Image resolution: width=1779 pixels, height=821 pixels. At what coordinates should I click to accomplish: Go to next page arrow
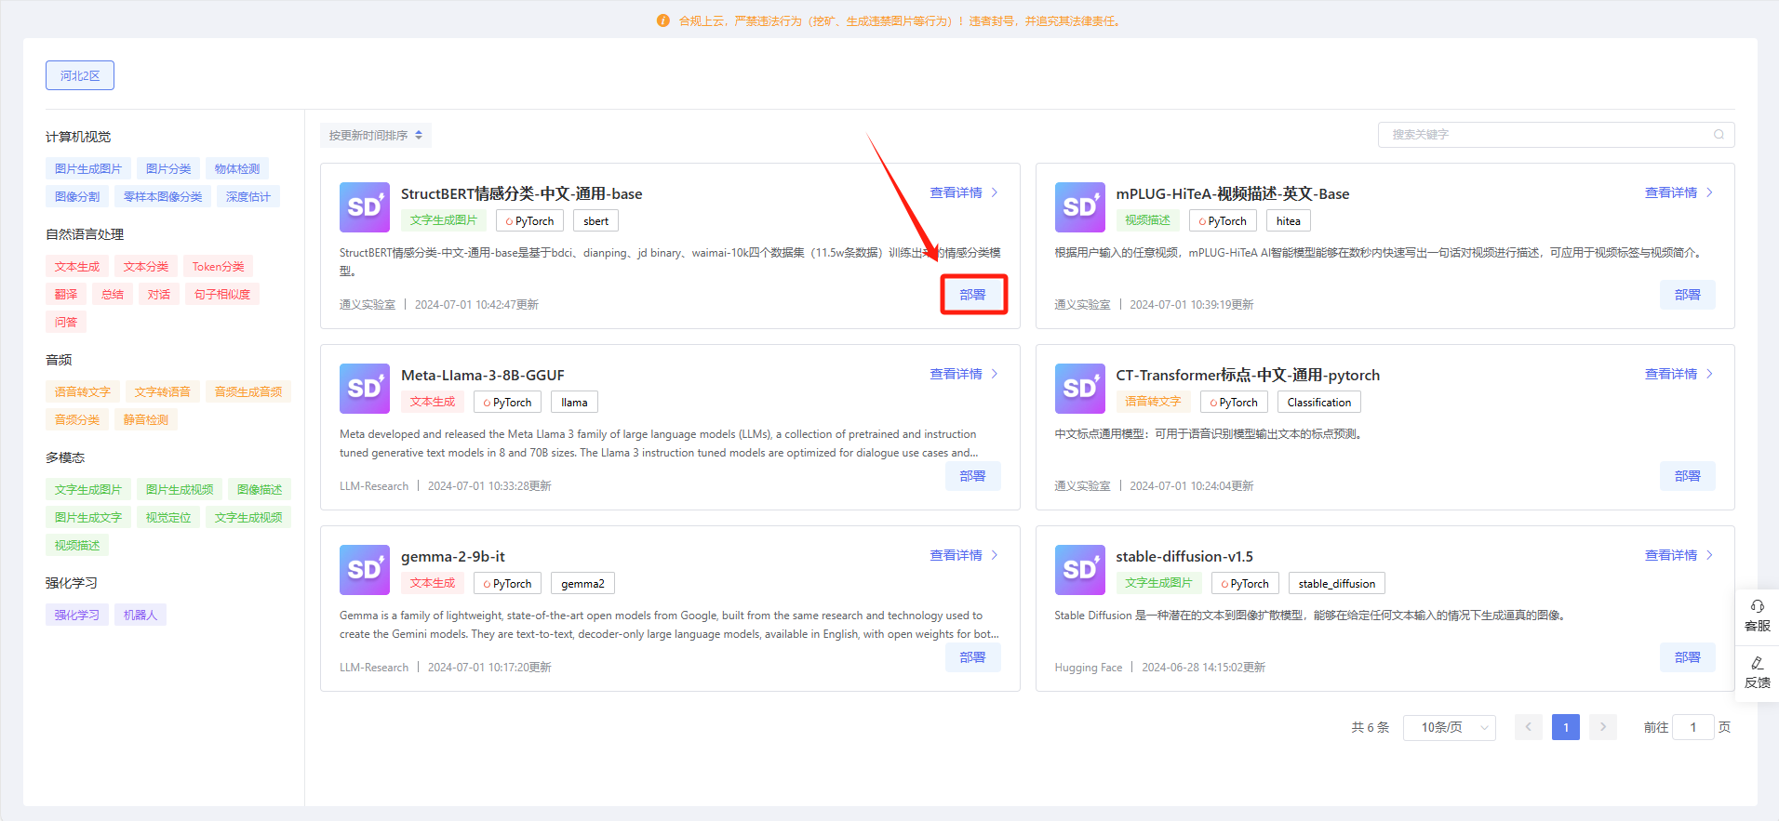1602,727
